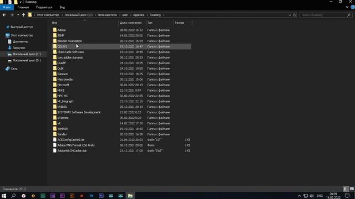Screen dimensions: 355x199
Task: Click the ACEConfigCache2.lst file icon
Action: pos(55,140)
